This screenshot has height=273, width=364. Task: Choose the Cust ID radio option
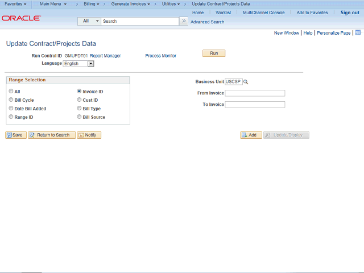(79, 100)
